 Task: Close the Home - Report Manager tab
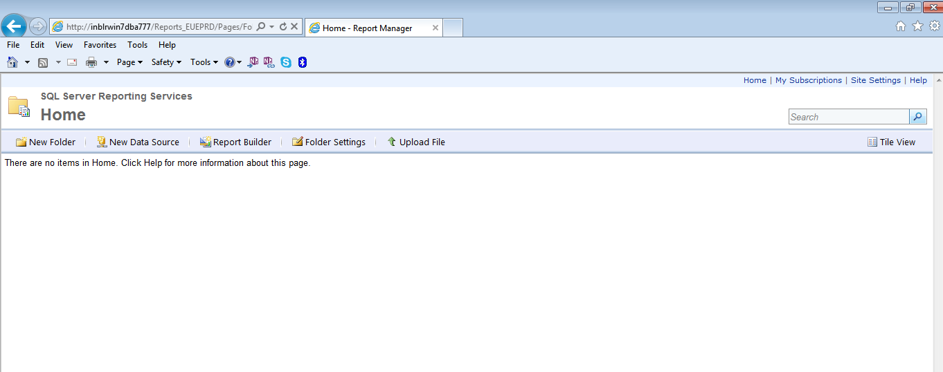[435, 28]
